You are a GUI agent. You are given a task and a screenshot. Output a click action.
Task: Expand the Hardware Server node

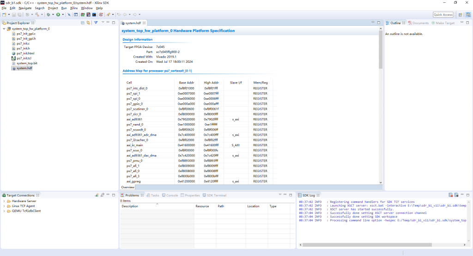point(4,201)
